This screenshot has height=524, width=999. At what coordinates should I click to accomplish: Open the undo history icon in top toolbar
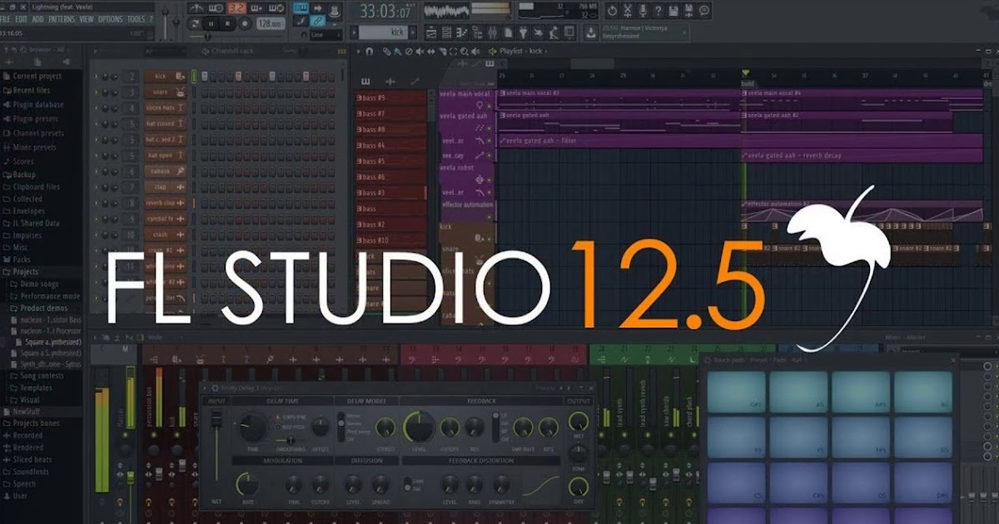(612, 11)
